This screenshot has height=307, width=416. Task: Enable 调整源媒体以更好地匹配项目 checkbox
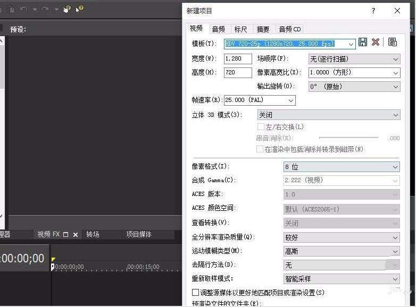[196, 293]
